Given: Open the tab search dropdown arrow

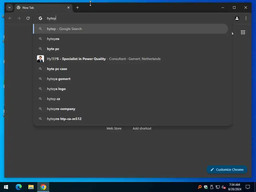Looking at the screenshot, I should [9, 7].
